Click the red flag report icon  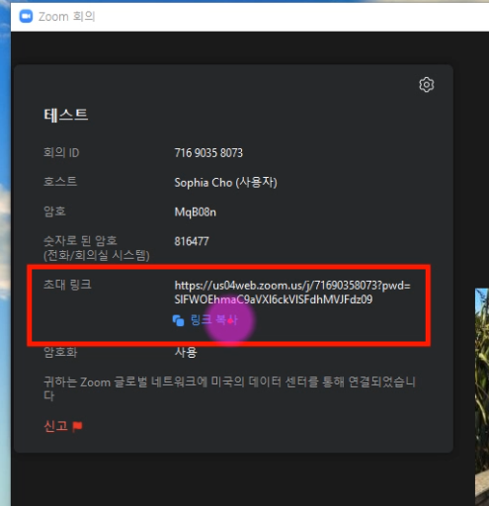point(77,427)
